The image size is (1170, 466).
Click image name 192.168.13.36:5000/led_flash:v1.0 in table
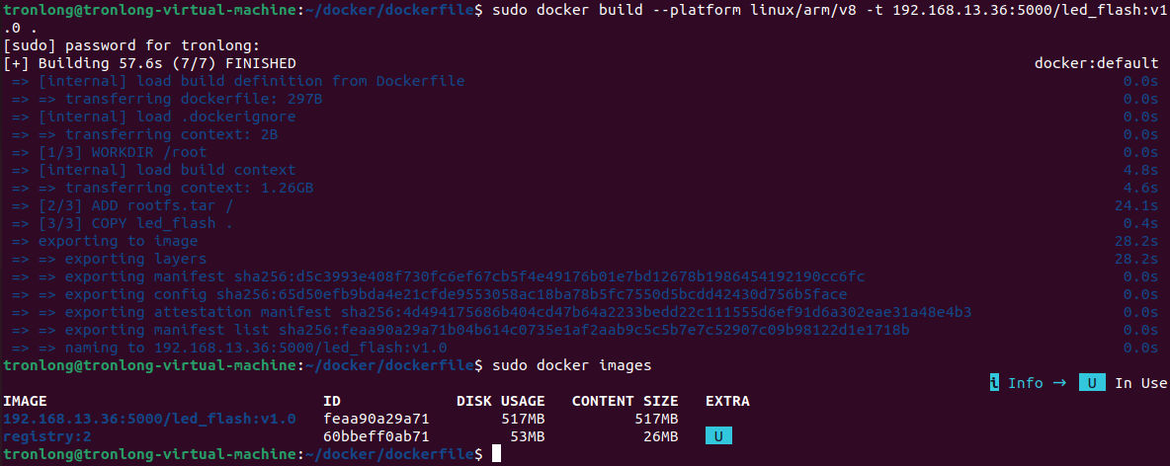tap(150, 419)
